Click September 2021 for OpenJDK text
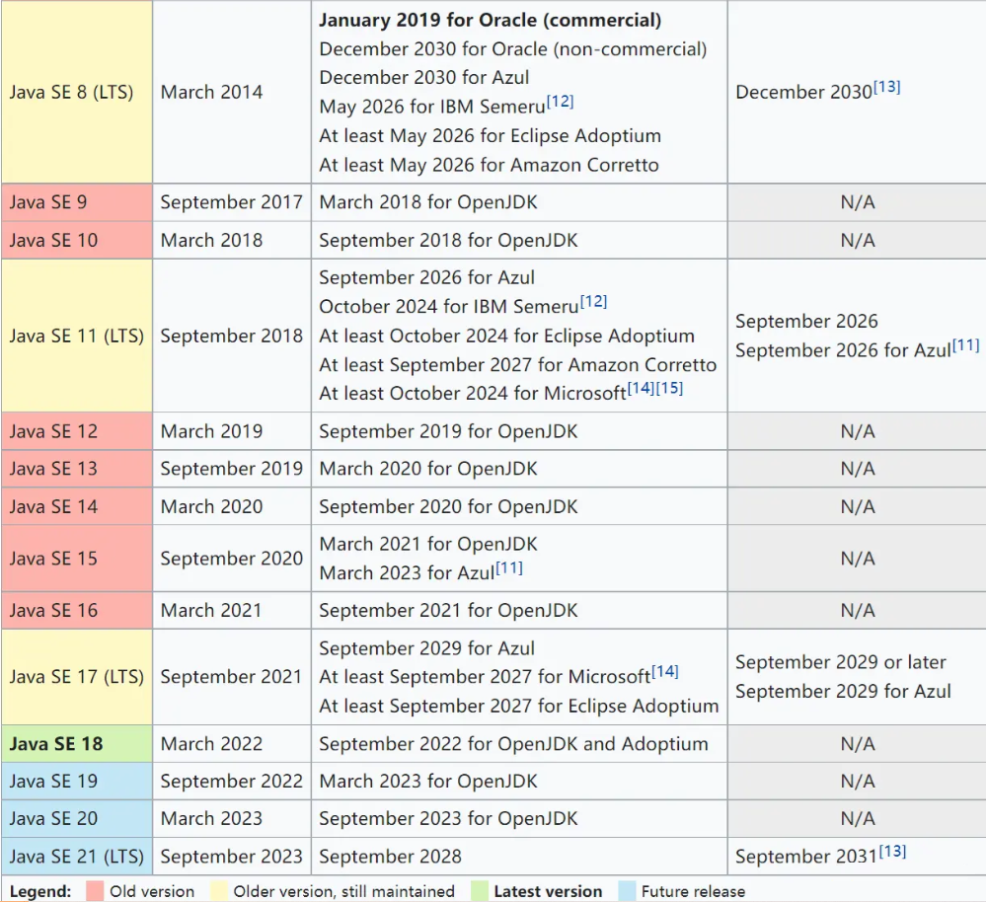Image resolution: width=986 pixels, height=902 pixels. (x=448, y=610)
